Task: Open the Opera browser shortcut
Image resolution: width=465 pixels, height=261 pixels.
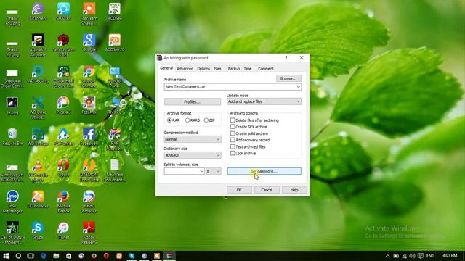Action: tap(63, 168)
